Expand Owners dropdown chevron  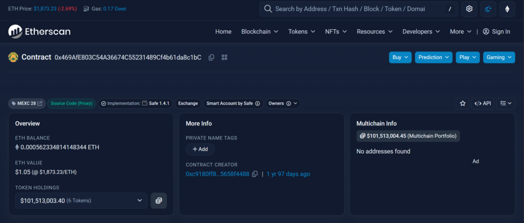(295, 103)
